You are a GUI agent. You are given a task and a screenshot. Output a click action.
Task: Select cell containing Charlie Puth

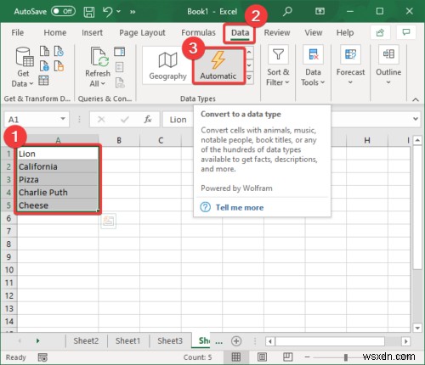(x=58, y=193)
